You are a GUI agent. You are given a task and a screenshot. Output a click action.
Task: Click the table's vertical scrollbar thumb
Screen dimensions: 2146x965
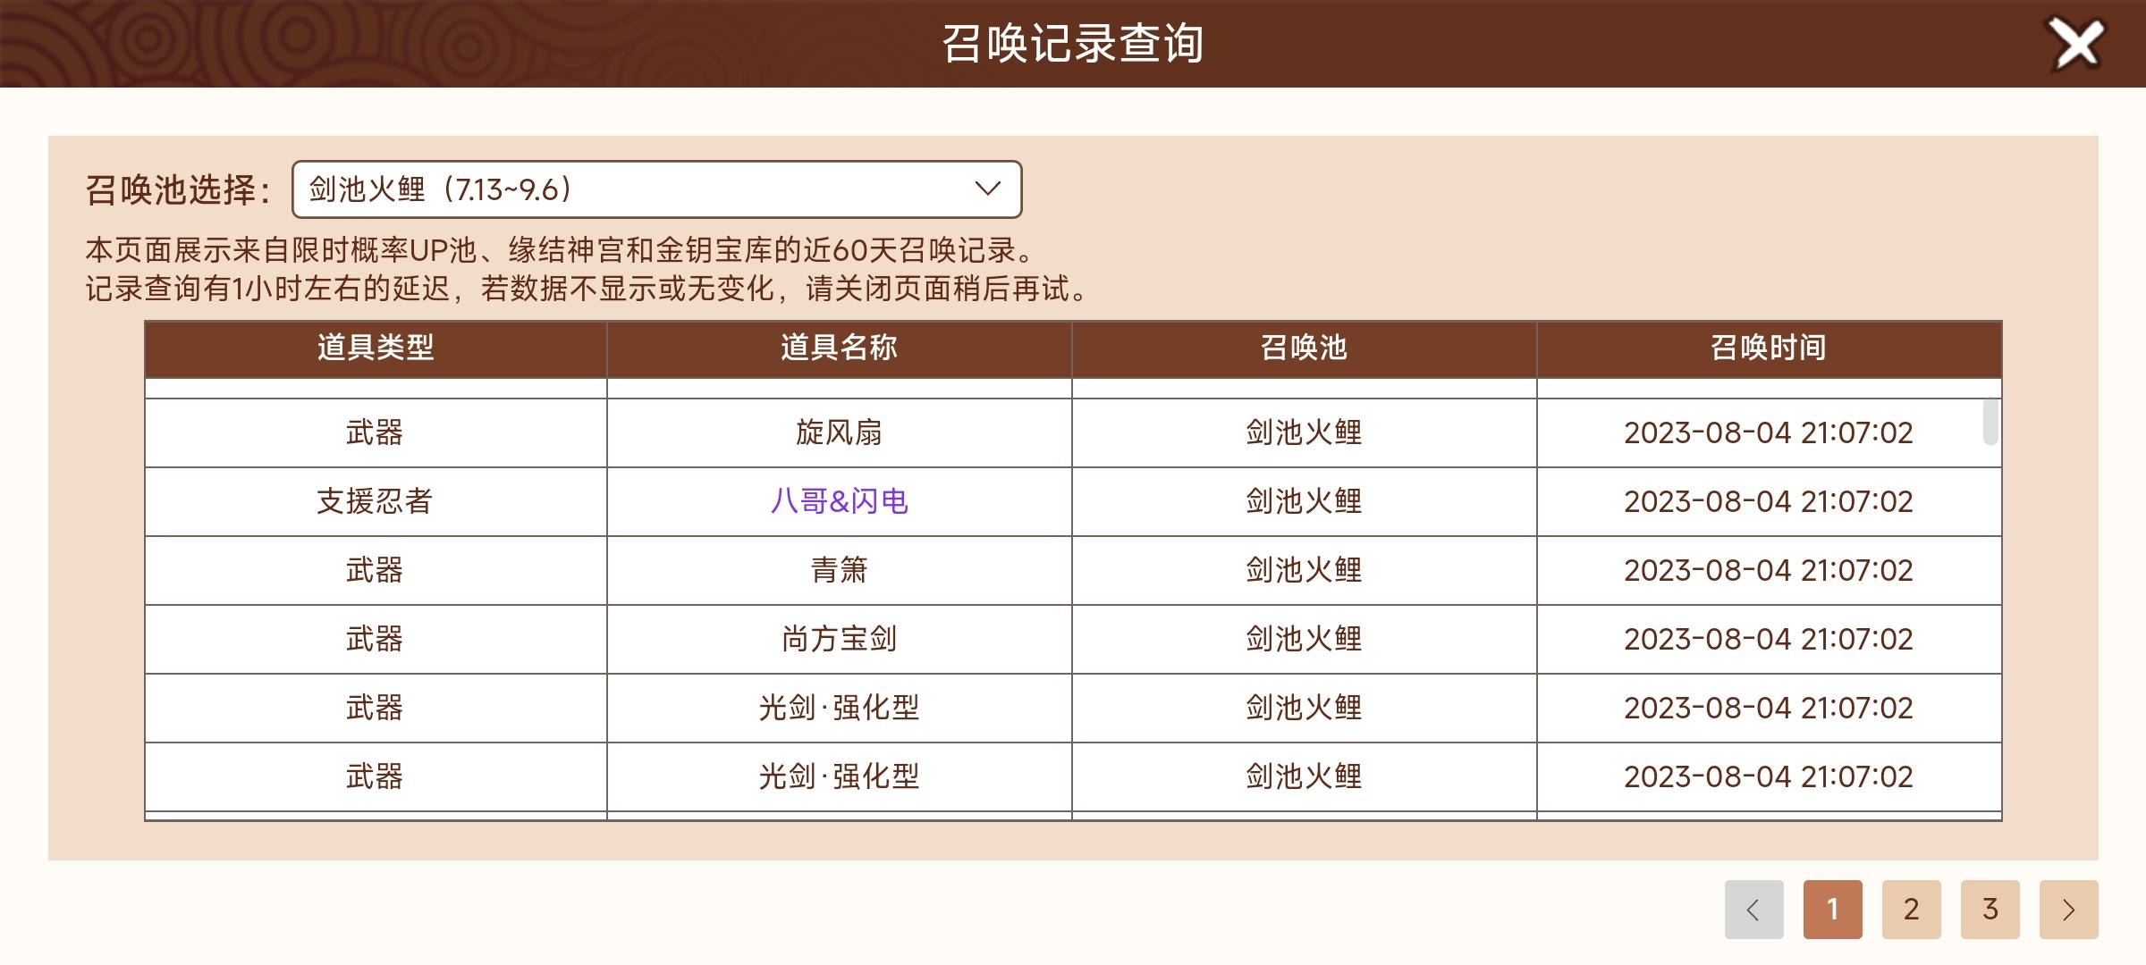click(x=1990, y=422)
